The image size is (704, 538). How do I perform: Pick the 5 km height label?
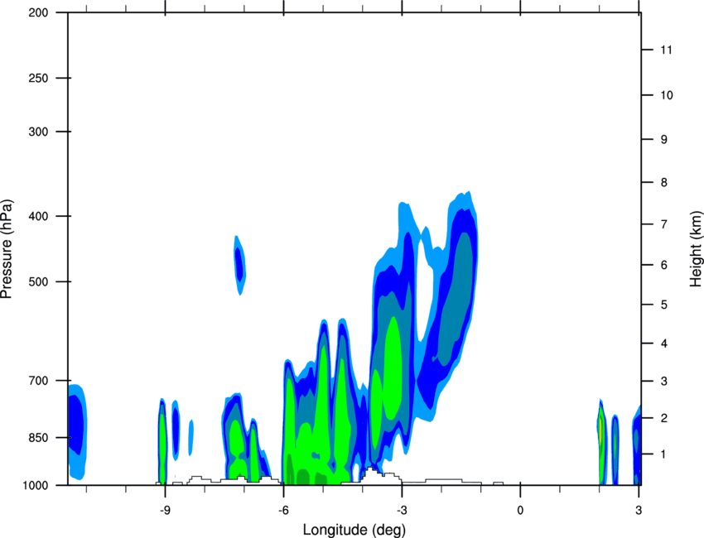pyautogui.click(x=664, y=305)
